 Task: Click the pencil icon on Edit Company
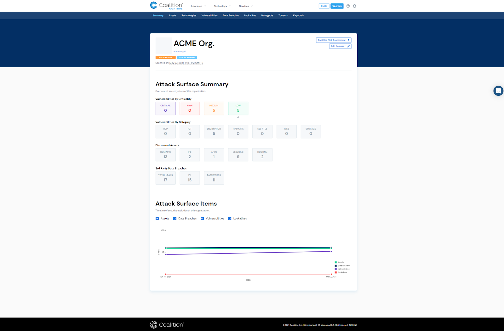pyautogui.click(x=348, y=46)
